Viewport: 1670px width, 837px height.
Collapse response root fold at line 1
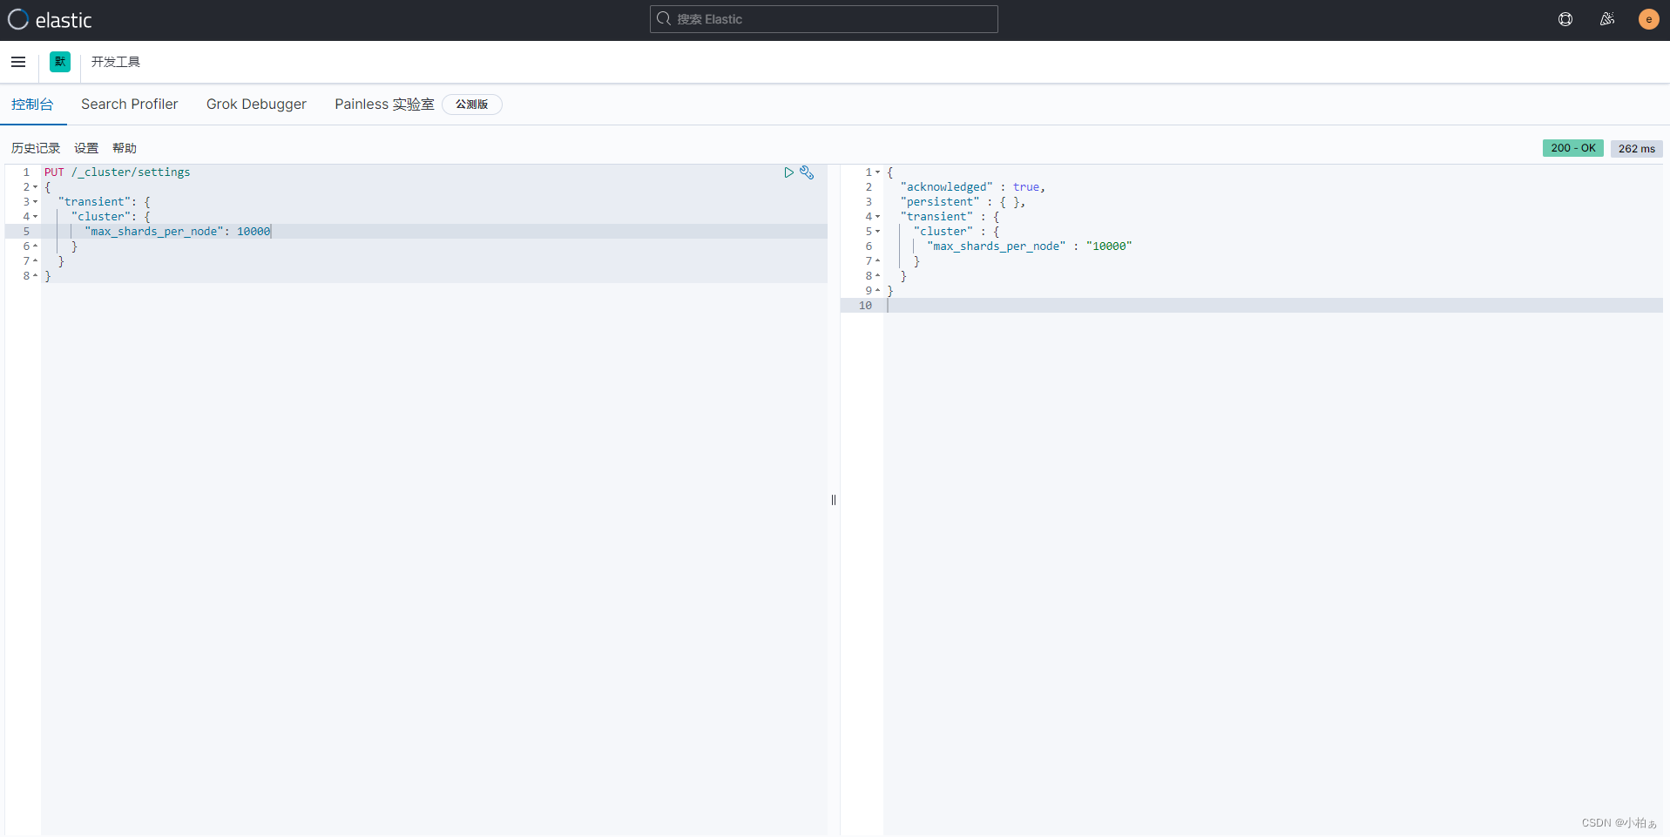878,172
